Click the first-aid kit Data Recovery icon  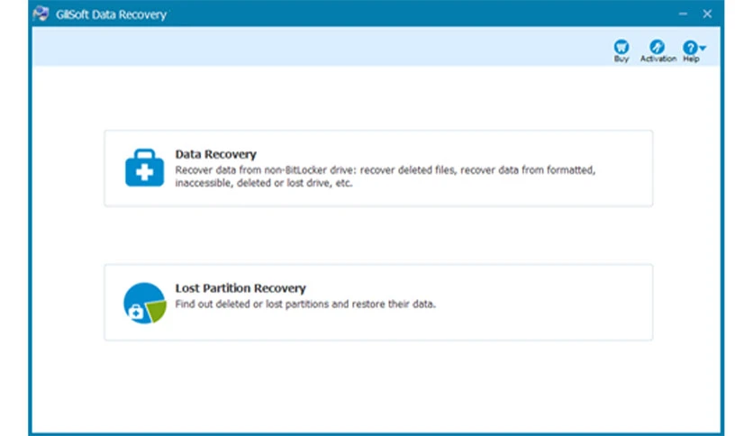(x=144, y=168)
